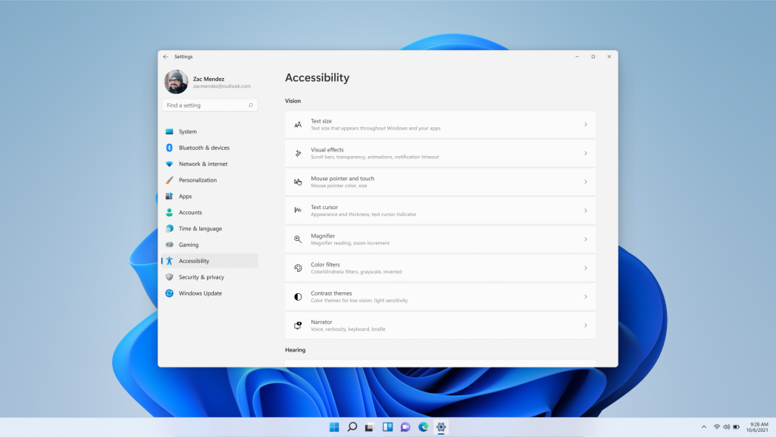This screenshot has width=776, height=437.
Task: Open Gaming settings label
Action: click(x=189, y=245)
